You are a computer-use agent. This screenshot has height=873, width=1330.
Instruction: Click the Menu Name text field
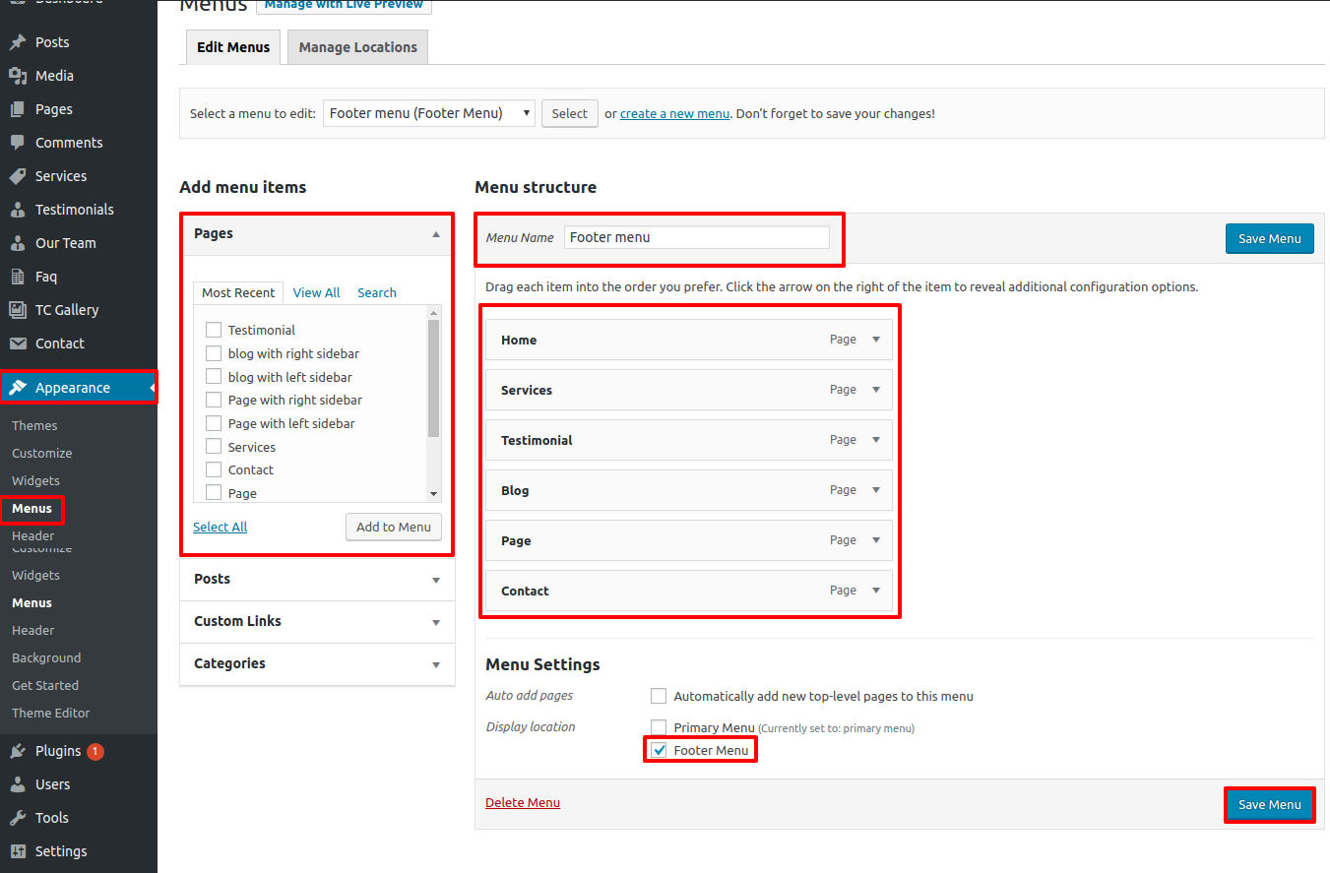pyautogui.click(x=696, y=237)
